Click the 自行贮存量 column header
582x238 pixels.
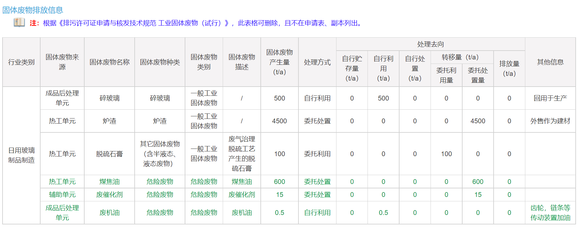tap(352, 68)
